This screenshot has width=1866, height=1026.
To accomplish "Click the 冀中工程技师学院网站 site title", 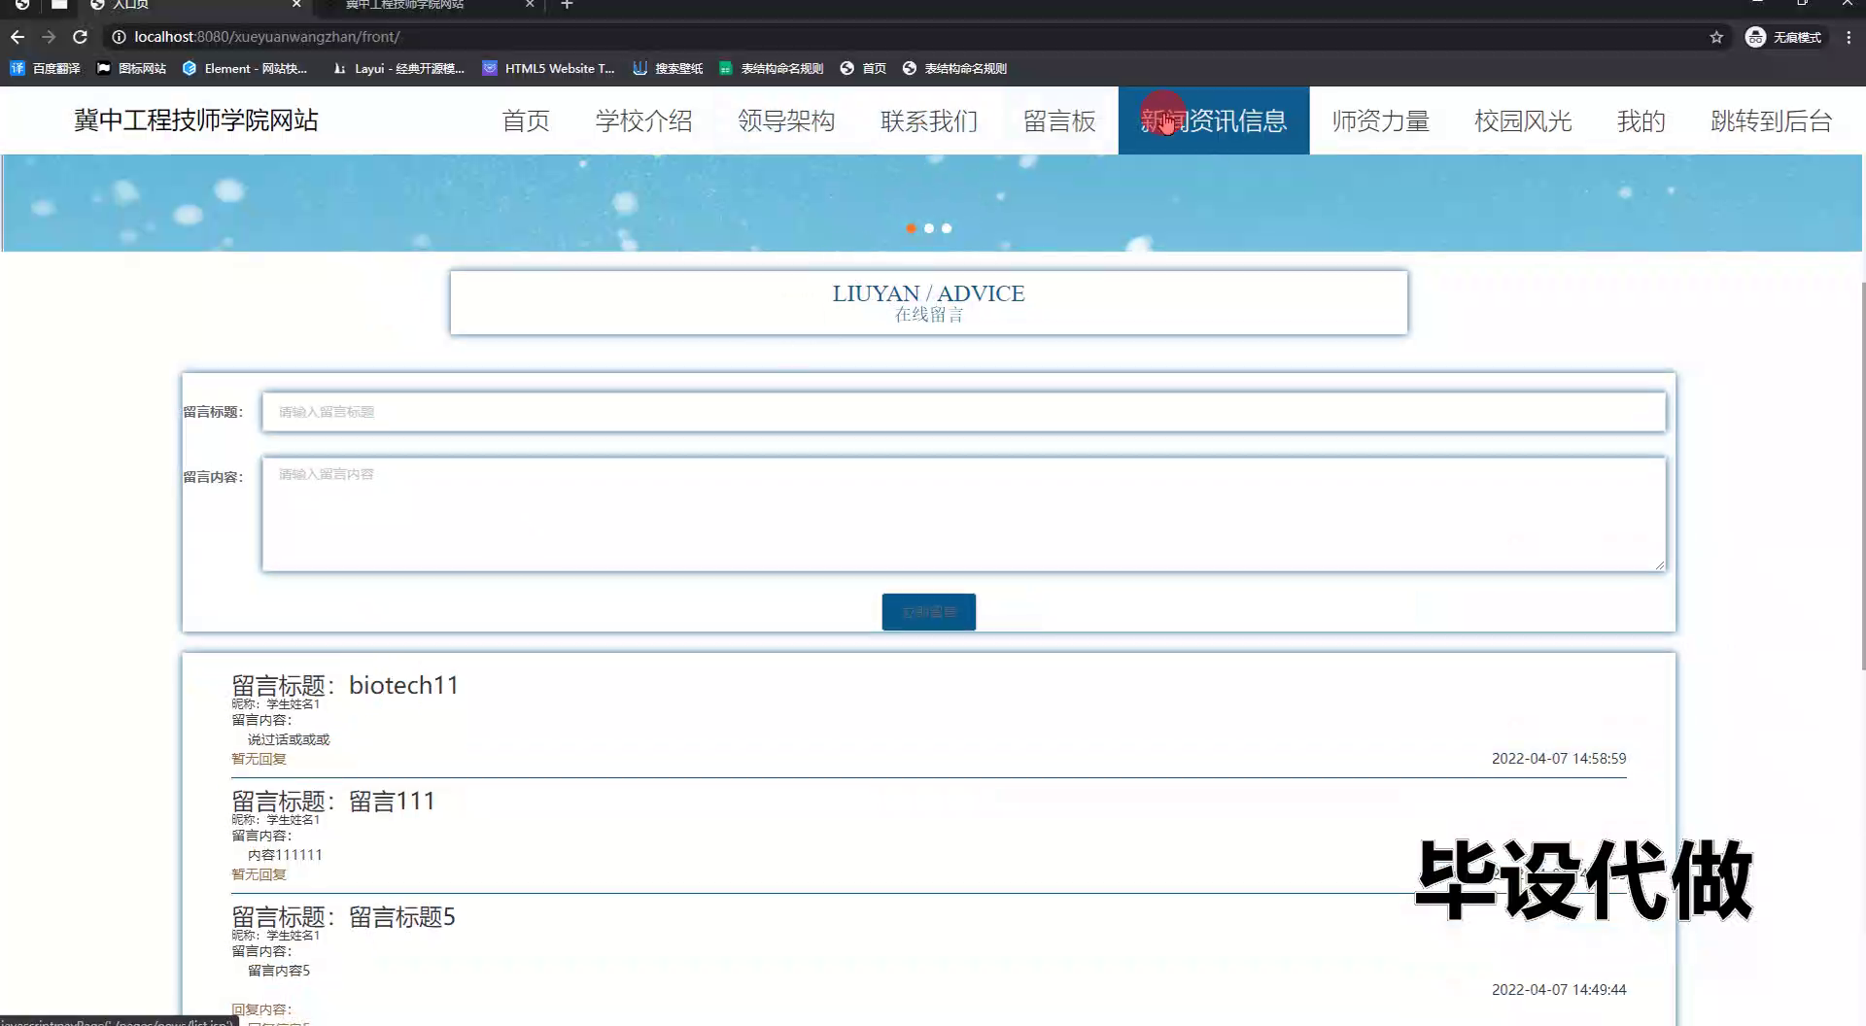I will point(196,120).
